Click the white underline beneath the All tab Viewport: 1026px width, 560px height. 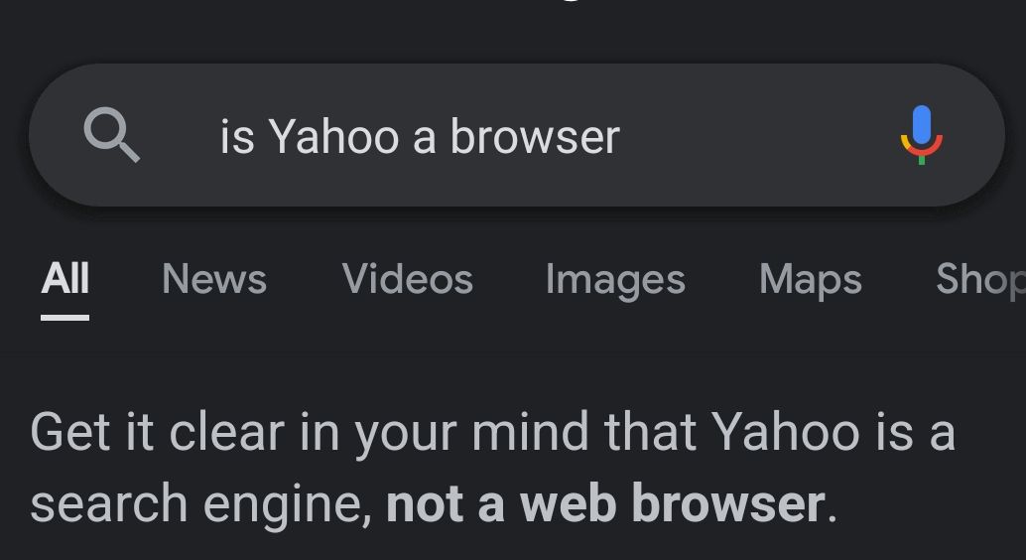[x=65, y=318]
